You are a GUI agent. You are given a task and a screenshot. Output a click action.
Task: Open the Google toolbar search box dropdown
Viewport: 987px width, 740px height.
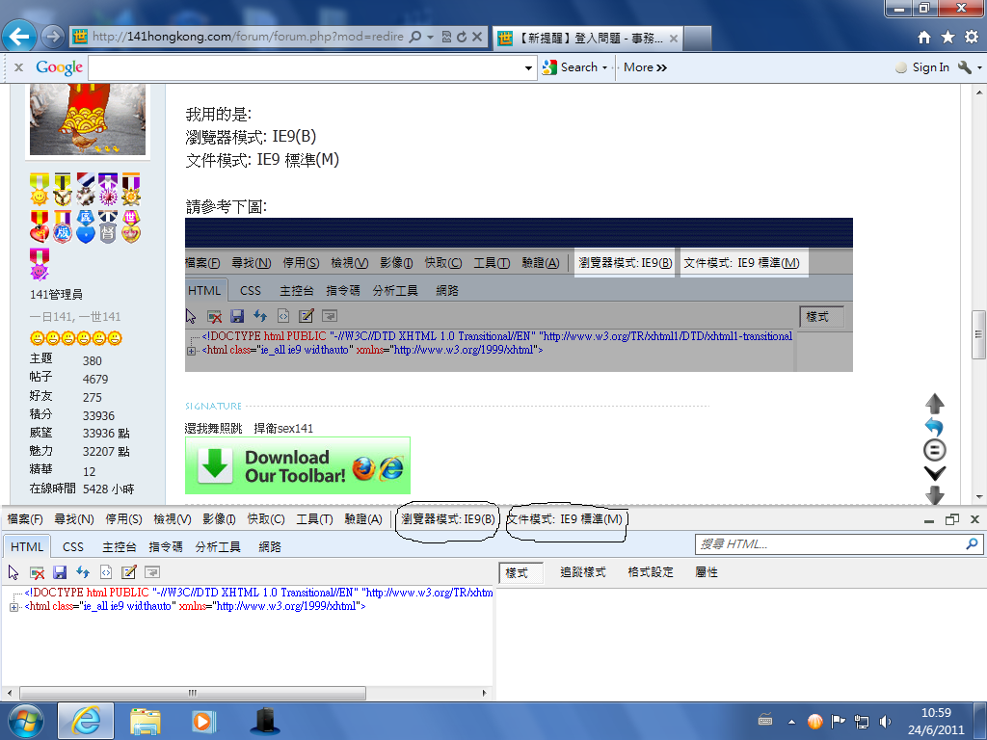coord(528,67)
